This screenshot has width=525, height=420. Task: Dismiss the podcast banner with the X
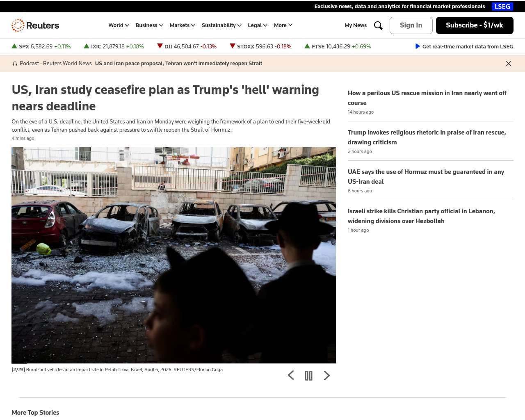click(x=509, y=64)
